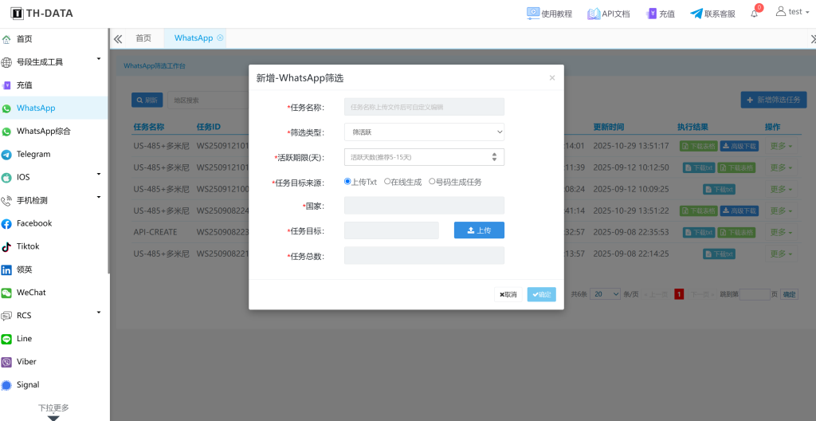The image size is (816, 421).
Task: Select the 上传Txt radio option
Action: coord(347,181)
